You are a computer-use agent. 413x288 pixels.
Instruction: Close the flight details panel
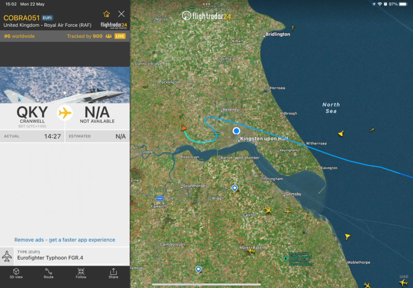(x=121, y=14)
